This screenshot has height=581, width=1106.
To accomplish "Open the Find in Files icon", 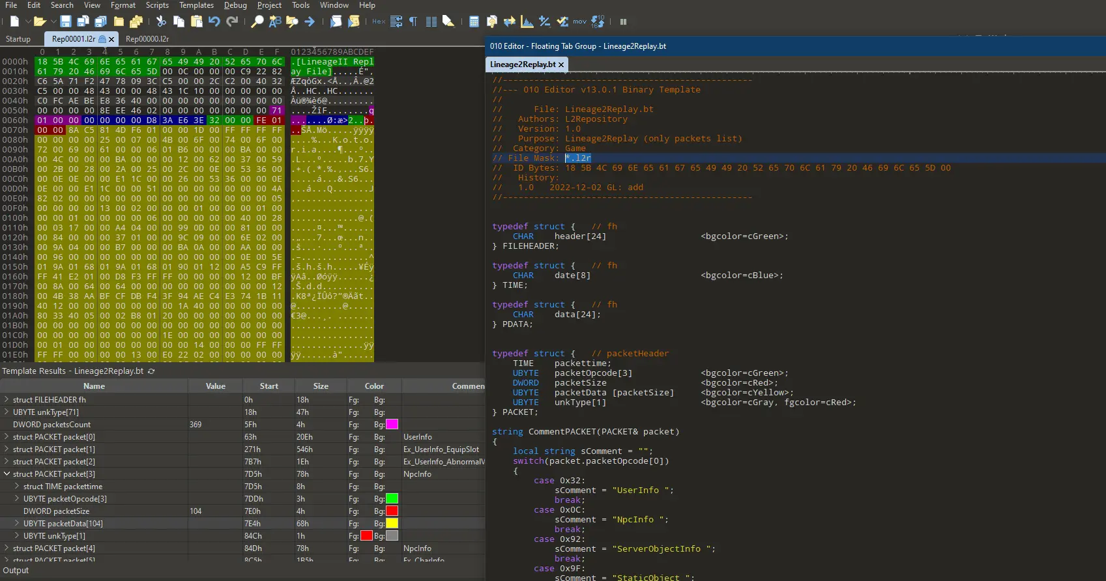I will coord(292,21).
